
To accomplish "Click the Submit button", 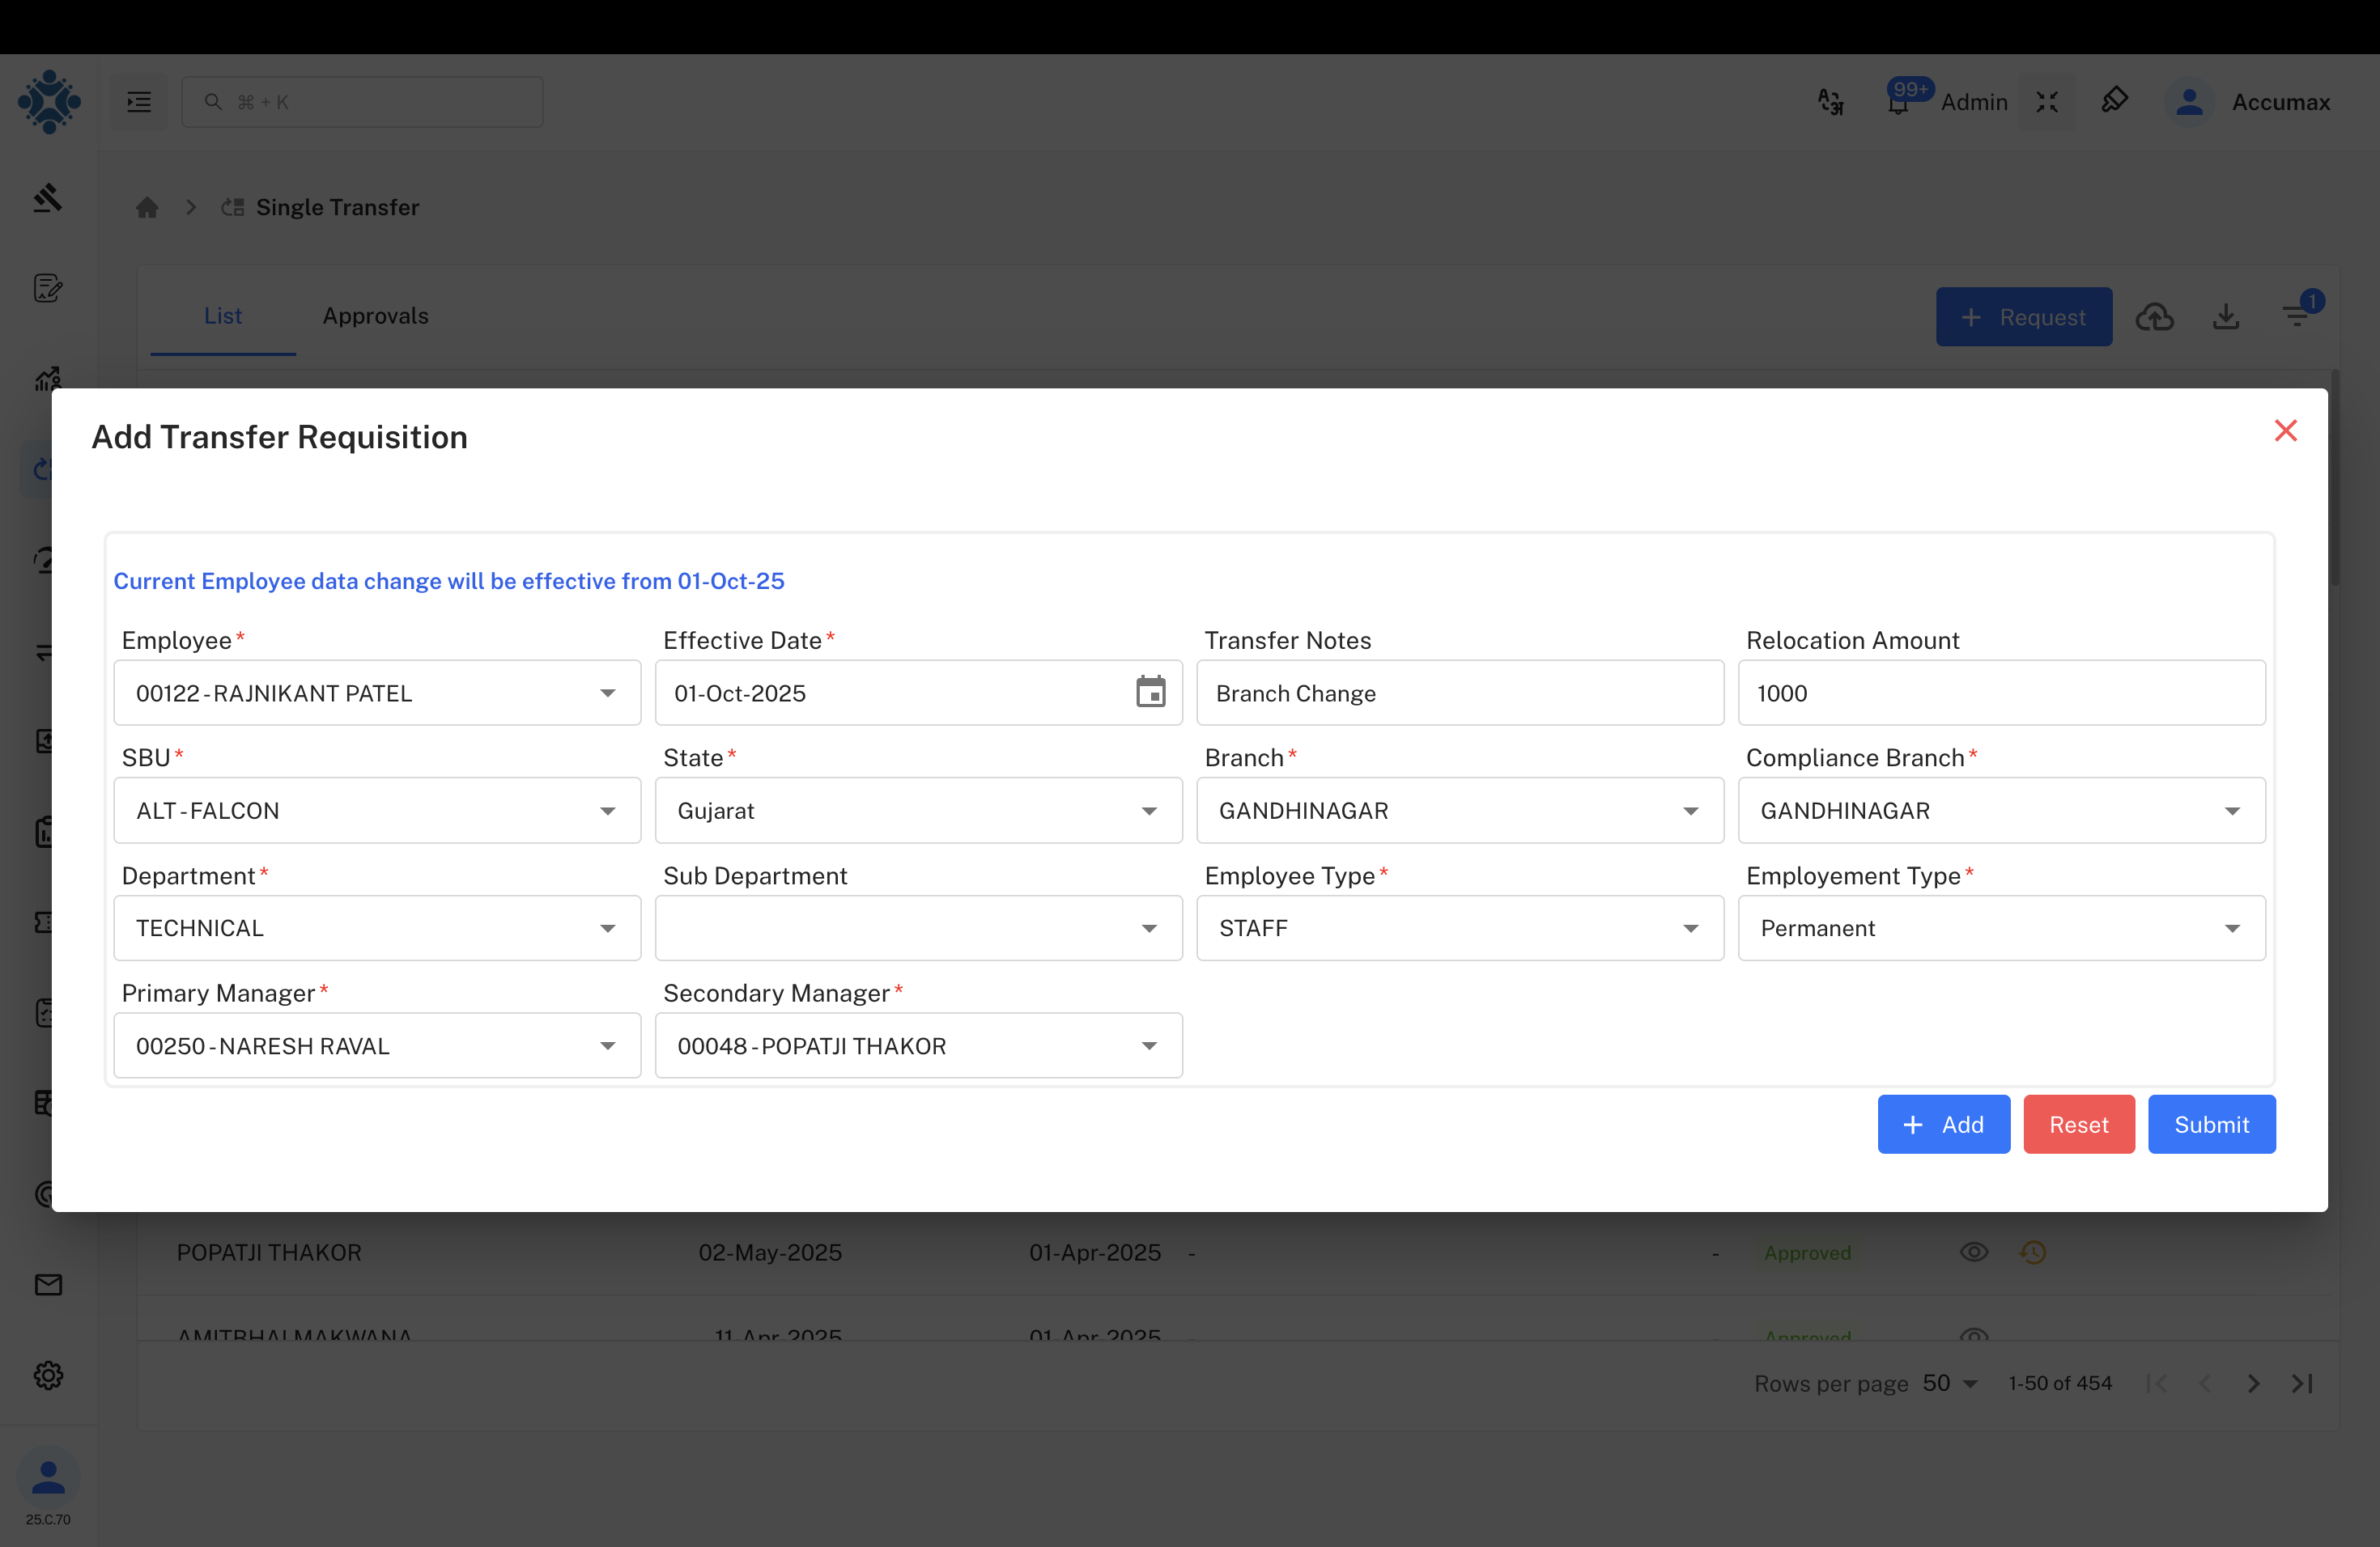I will [2211, 1123].
